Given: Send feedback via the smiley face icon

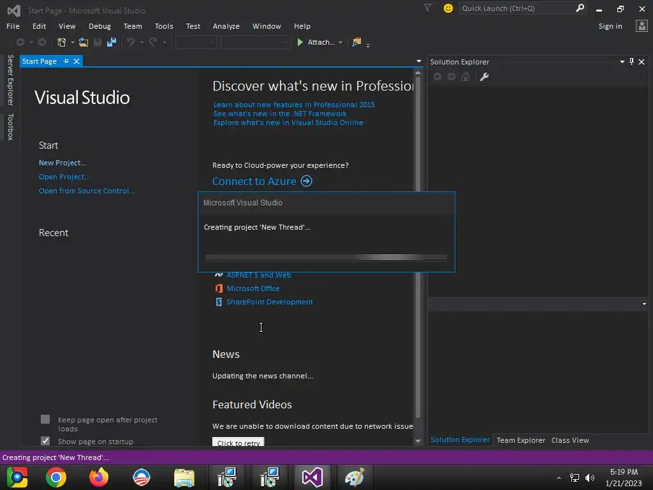Looking at the screenshot, I should point(448,8).
